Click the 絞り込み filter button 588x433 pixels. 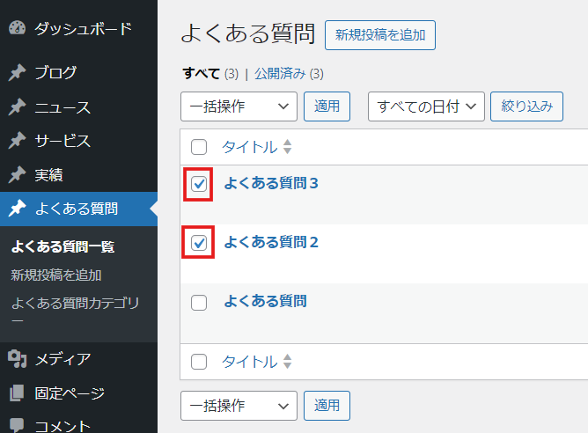pos(527,106)
